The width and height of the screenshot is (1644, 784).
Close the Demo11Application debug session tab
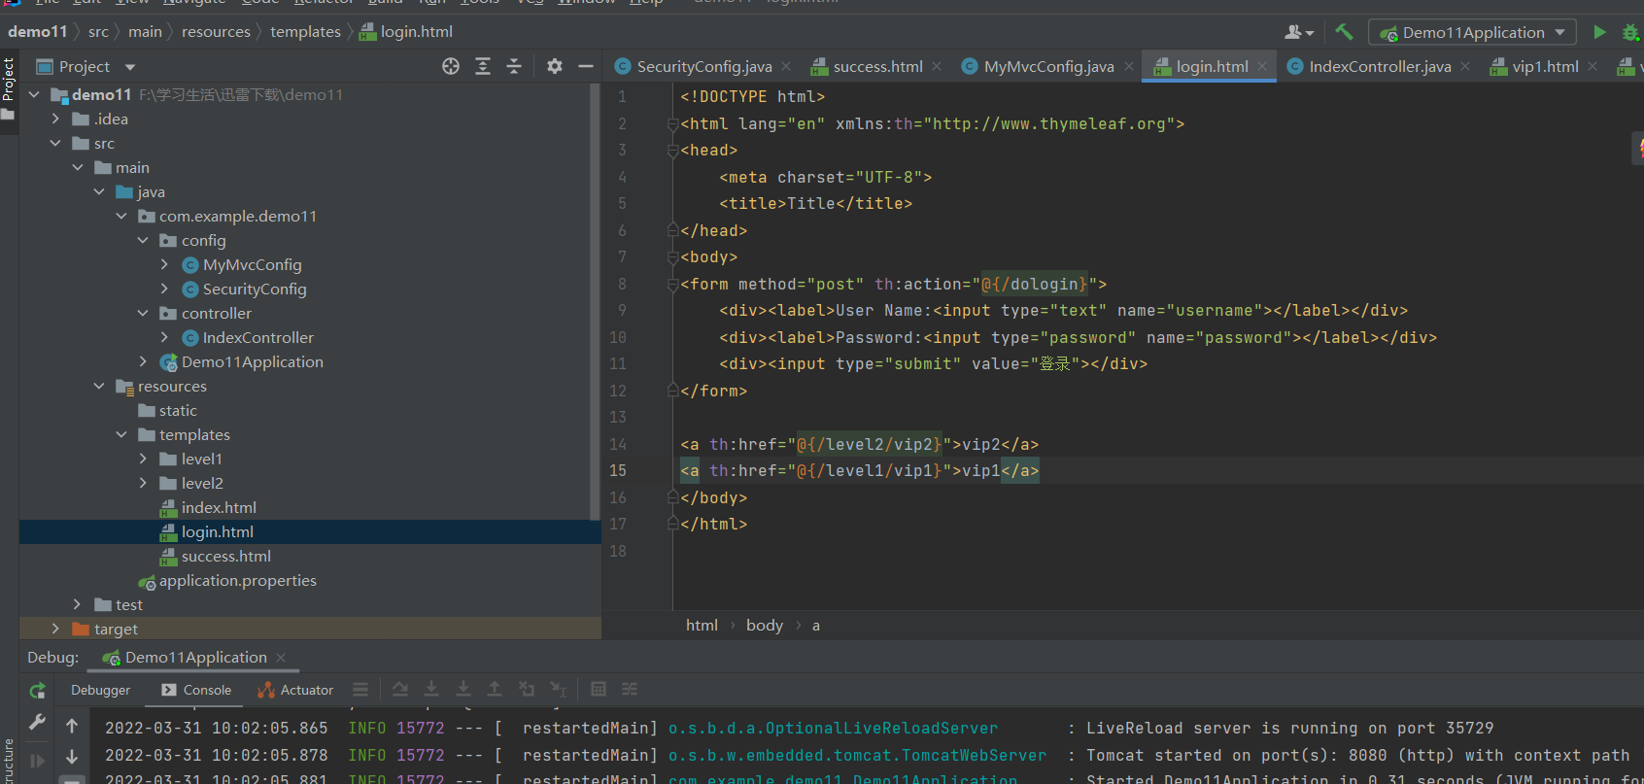(x=281, y=658)
